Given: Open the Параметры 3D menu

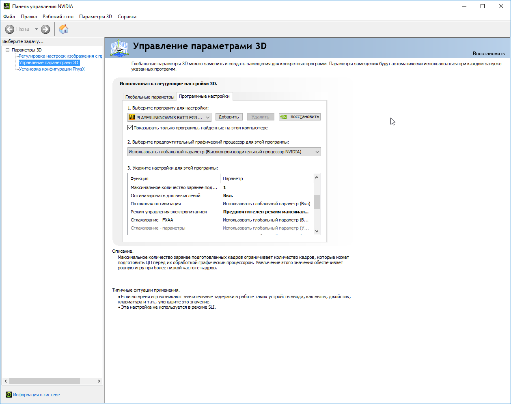Looking at the screenshot, I should tap(95, 17).
